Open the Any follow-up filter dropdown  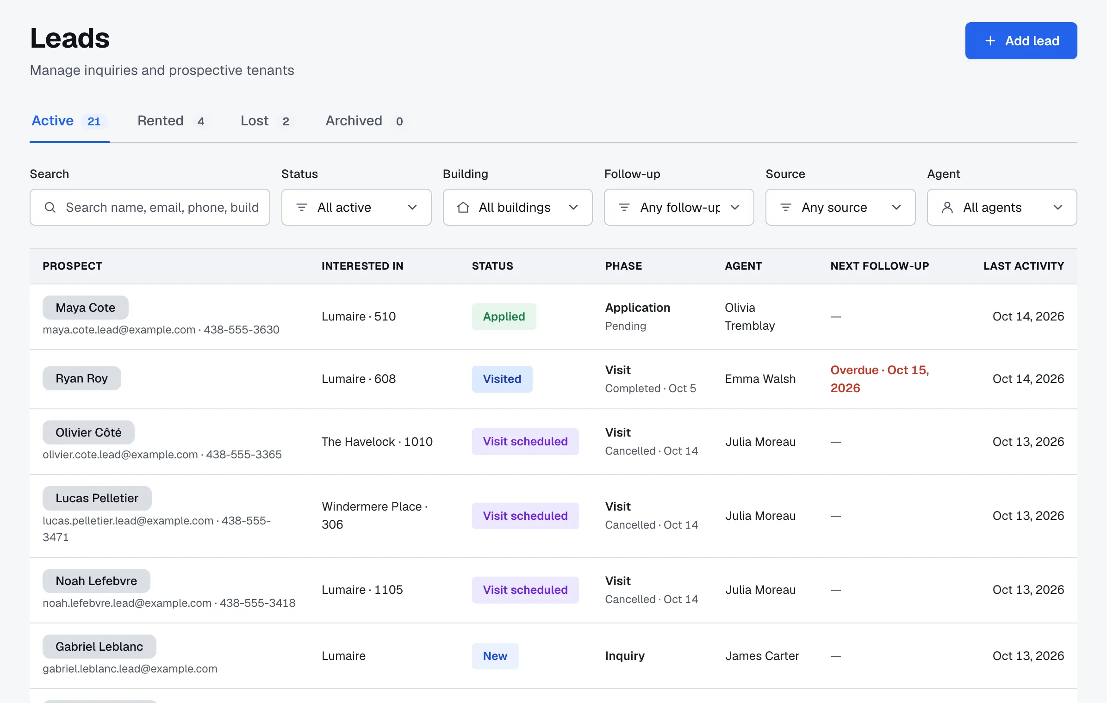click(x=679, y=207)
